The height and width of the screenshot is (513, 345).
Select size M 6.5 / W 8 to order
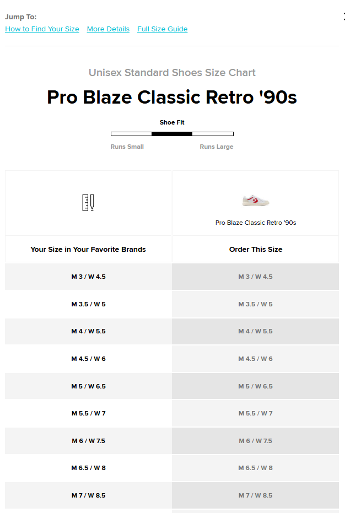point(255,468)
